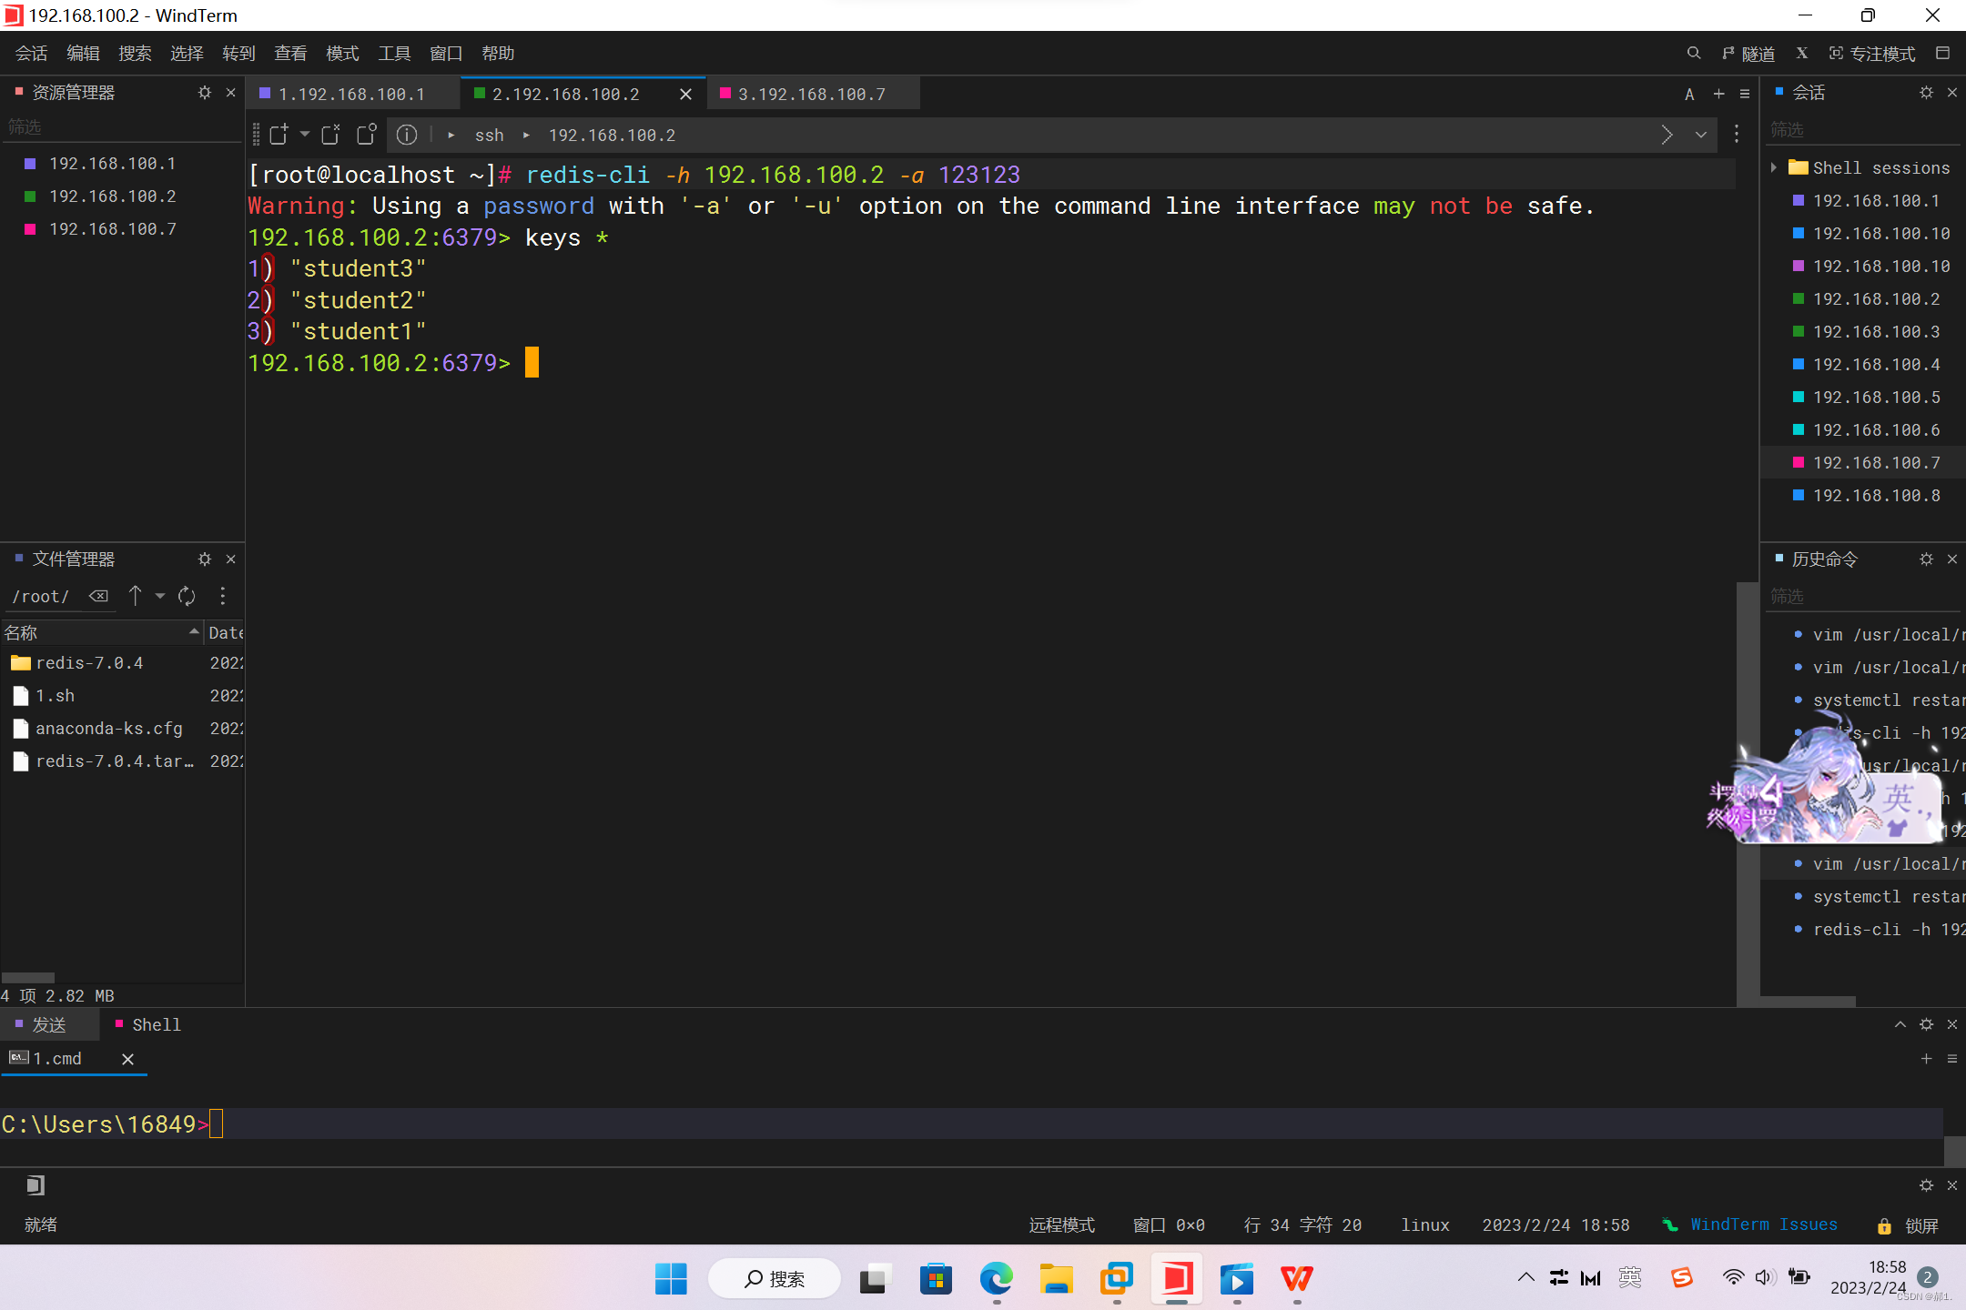The height and width of the screenshot is (1310, 1966).
Task: Click the add new tab plus icon
Action: 1718,94
